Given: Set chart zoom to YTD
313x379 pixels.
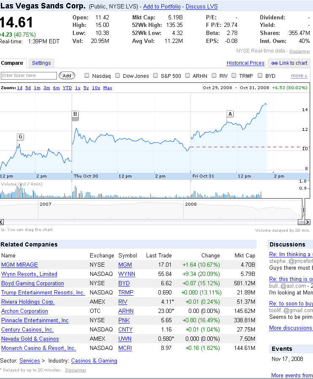Looking at the screenshot, I should point(67,88).
